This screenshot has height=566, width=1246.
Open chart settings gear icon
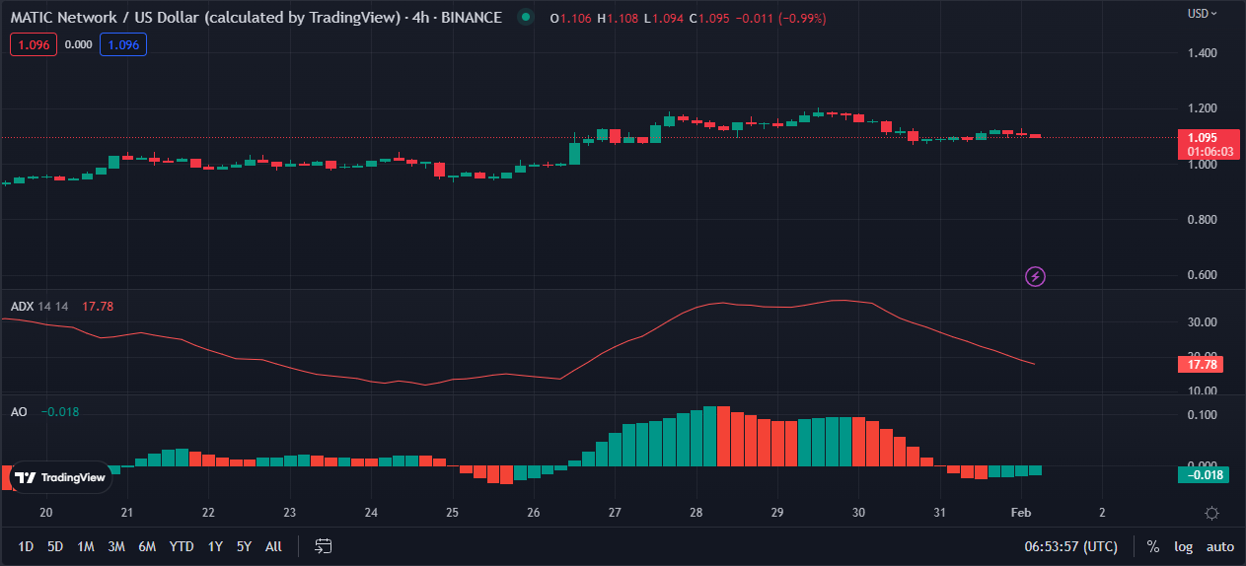point(1211,513)
